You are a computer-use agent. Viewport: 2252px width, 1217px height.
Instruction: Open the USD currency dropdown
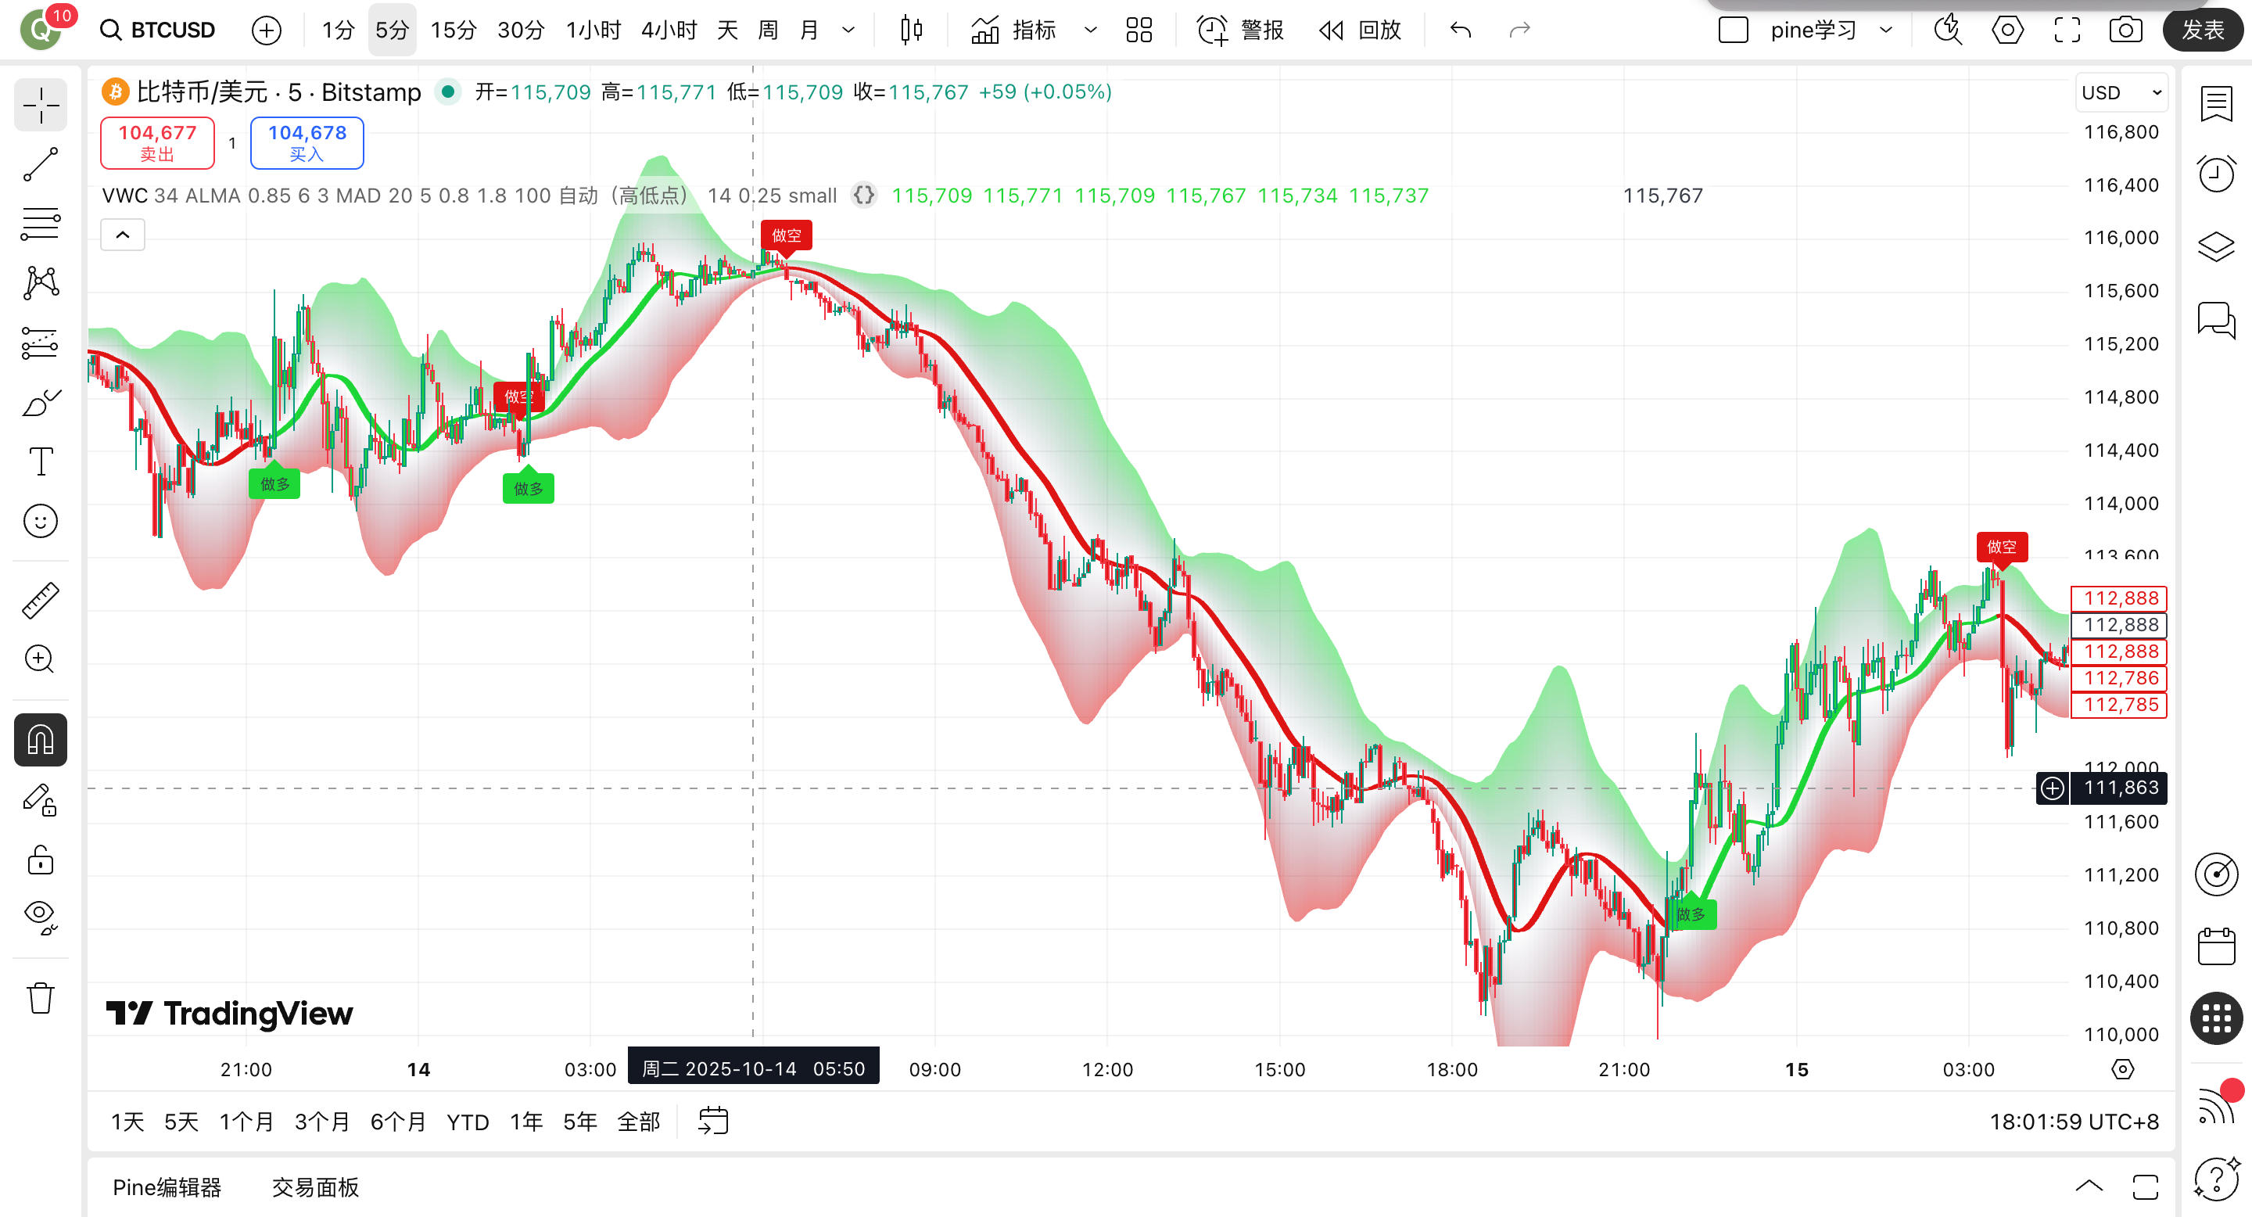tap(2121, 92)
